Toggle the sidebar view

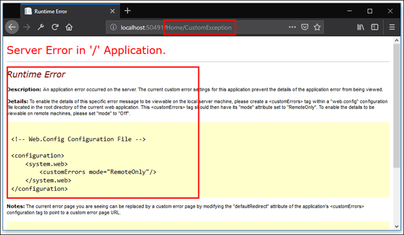375,27
